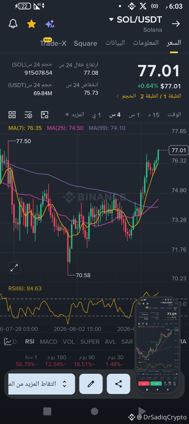This screenshot has width=189, height=424.
Task: Tap the Binance icon in status bar
Action: coord(132,6)
